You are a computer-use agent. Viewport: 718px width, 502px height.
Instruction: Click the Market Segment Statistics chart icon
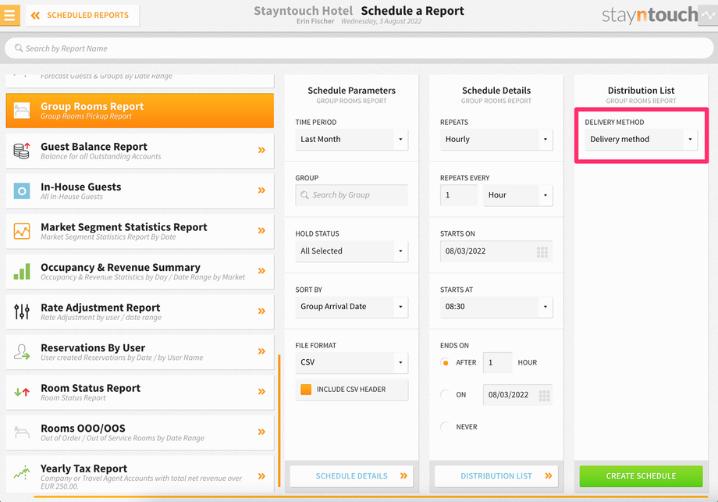pyautogui.click(x=22, y=231)
